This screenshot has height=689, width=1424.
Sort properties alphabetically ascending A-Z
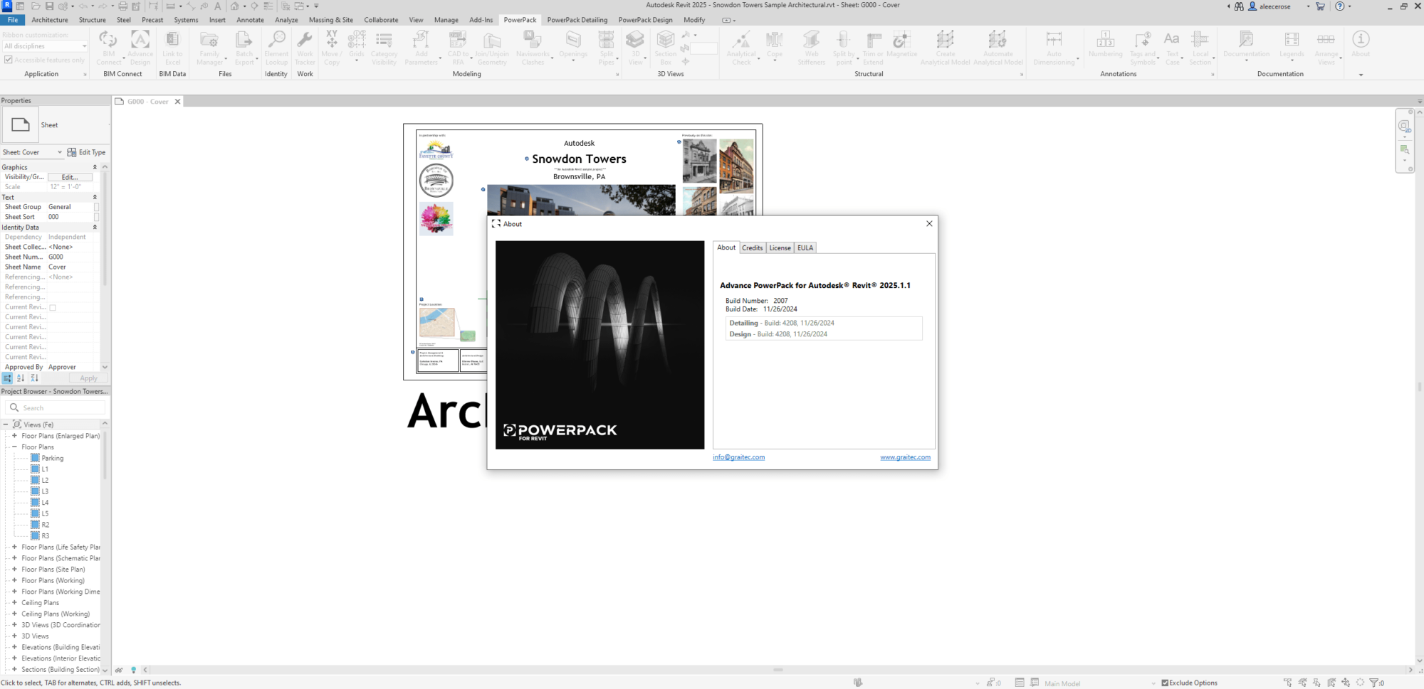[x=21, y=378]
